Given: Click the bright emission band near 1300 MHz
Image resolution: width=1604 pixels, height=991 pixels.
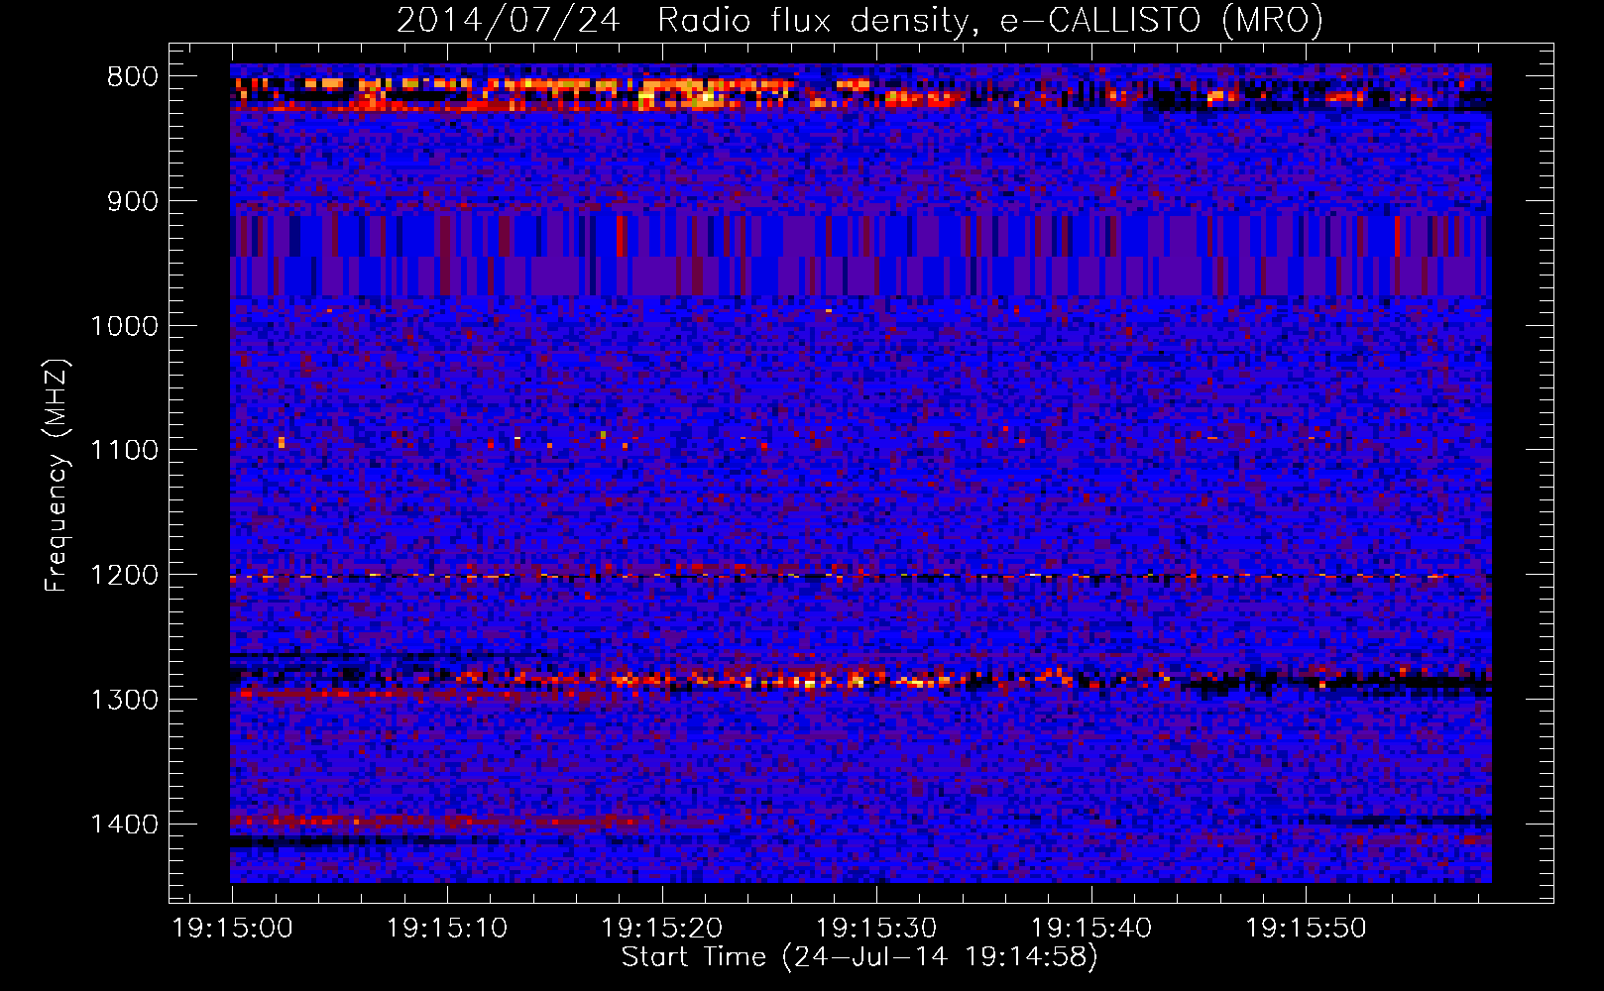Looking at the screenshot, I should tap(860, 680).
